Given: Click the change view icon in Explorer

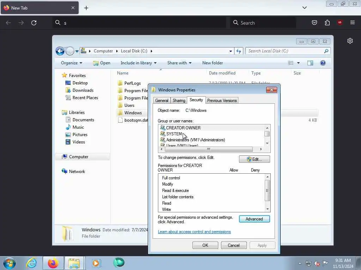Looking at the screenshot, I should point(291,63).
